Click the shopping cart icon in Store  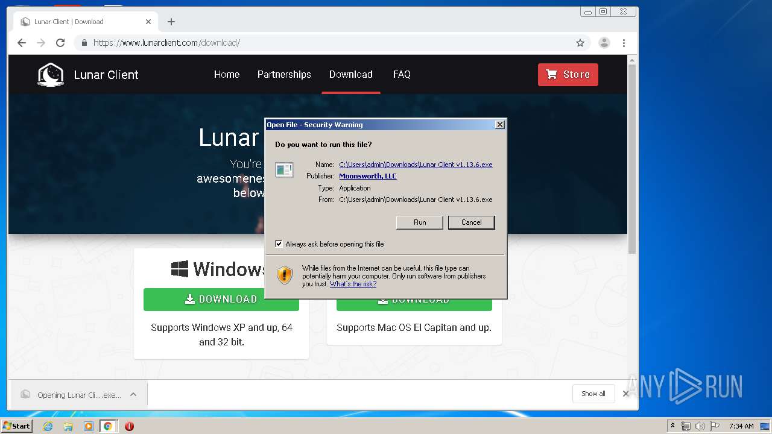click(x=551, y=74)
